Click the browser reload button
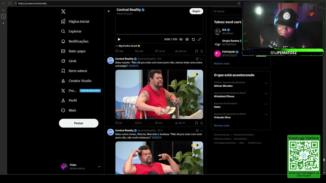 tap(9, 3)
